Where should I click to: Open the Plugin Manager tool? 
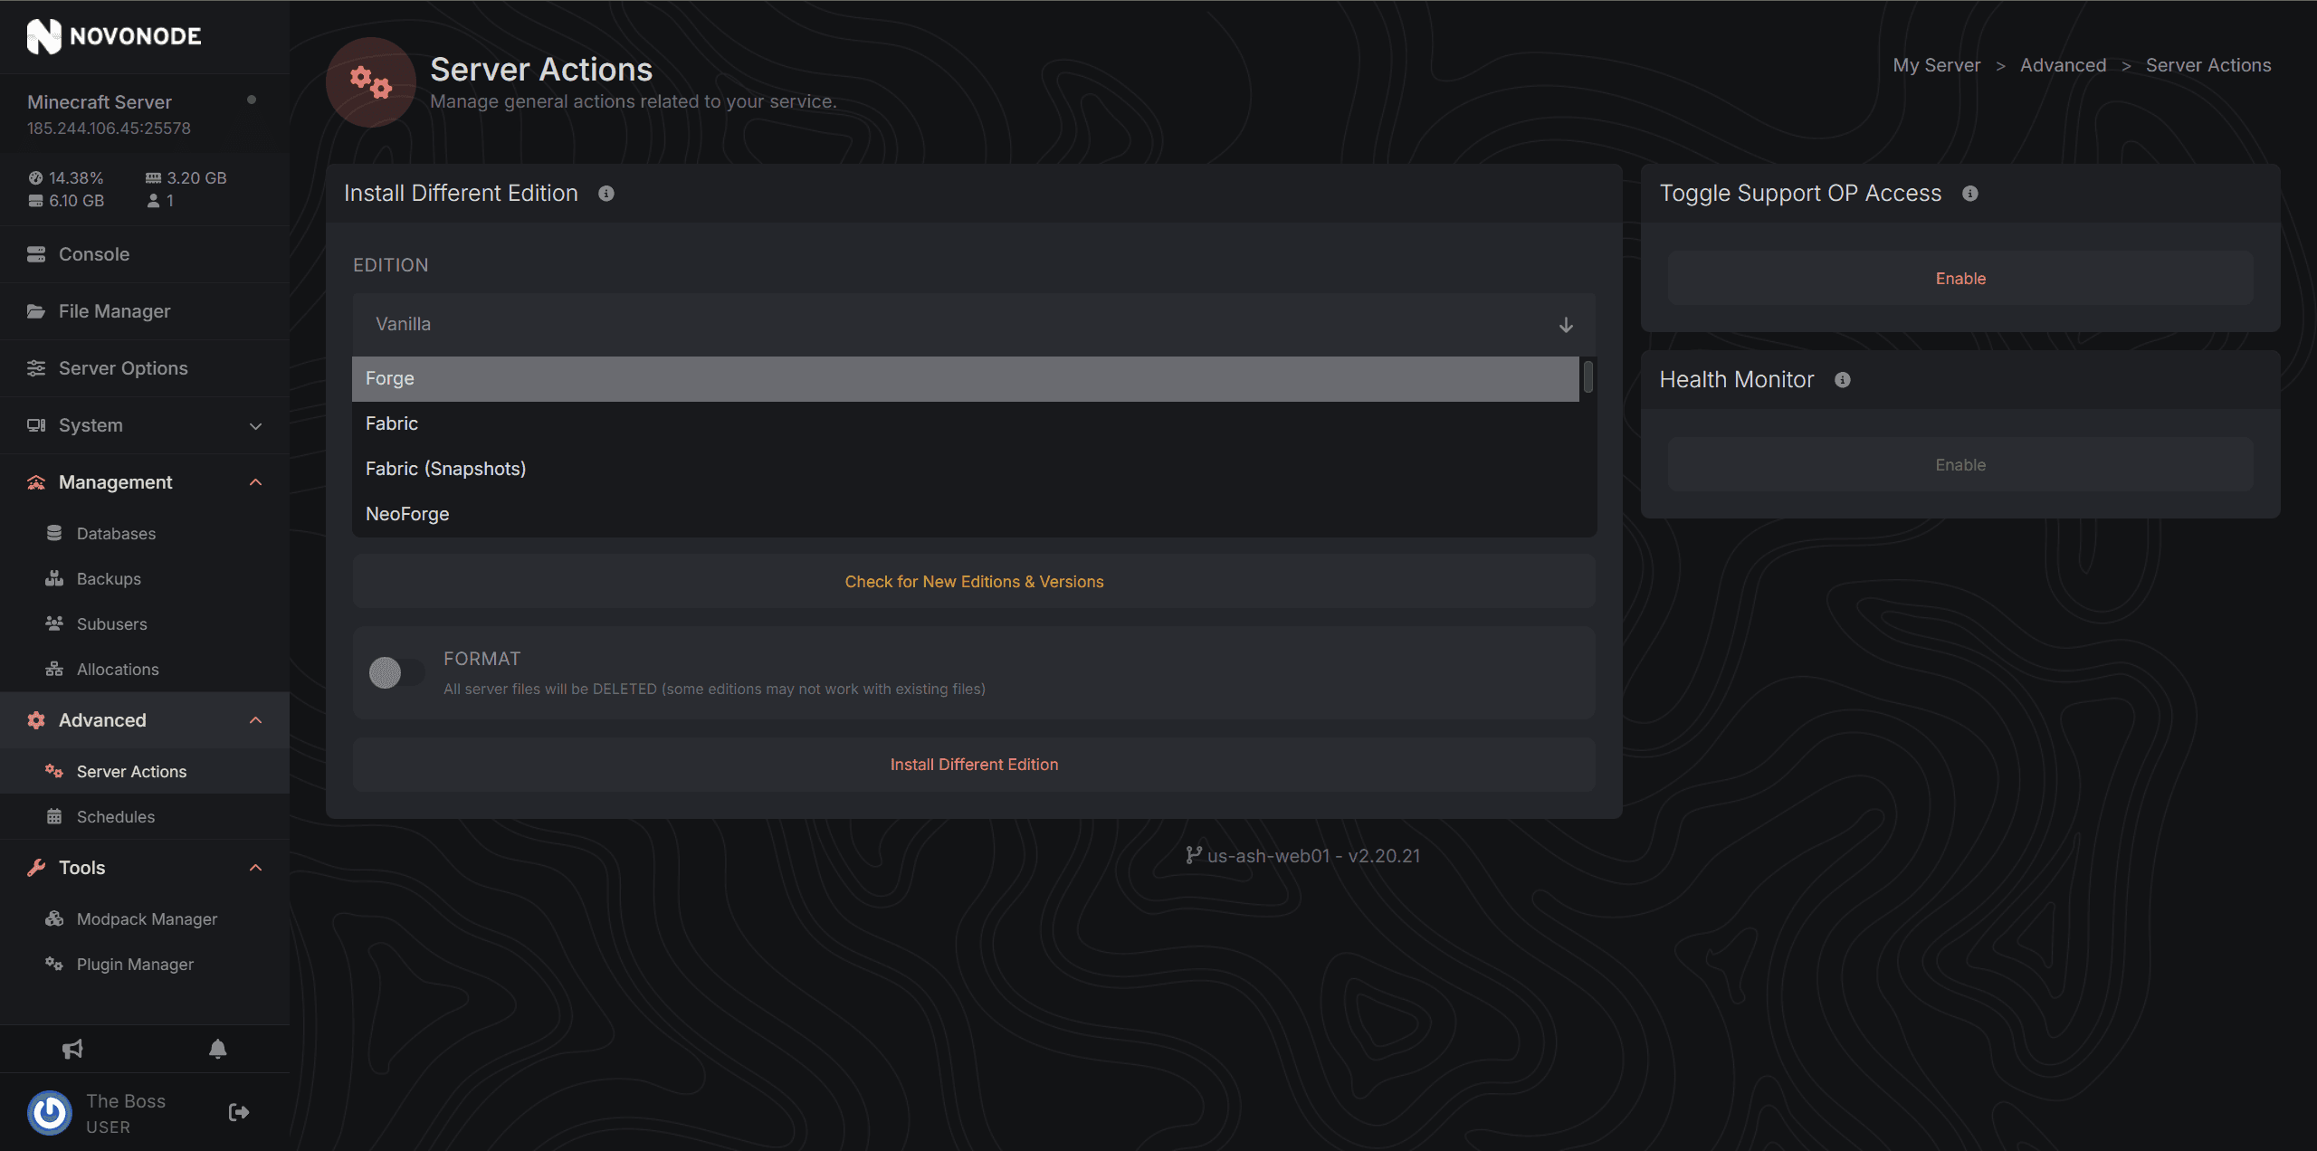tap(134, 964)
